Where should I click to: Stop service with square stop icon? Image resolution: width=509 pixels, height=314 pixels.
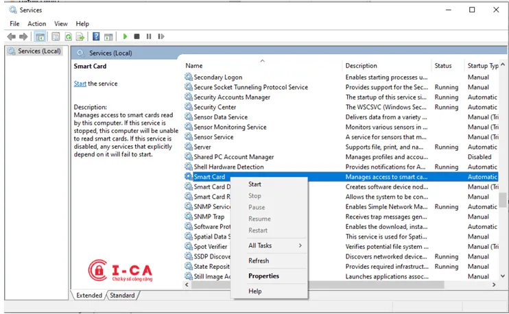coord(137,36)
